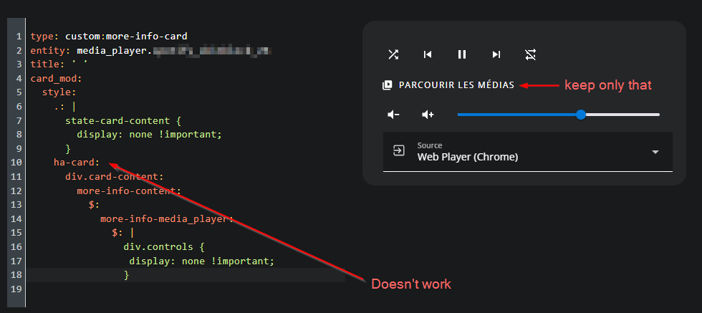Click the card_mod: key in editor

[57, 79]
